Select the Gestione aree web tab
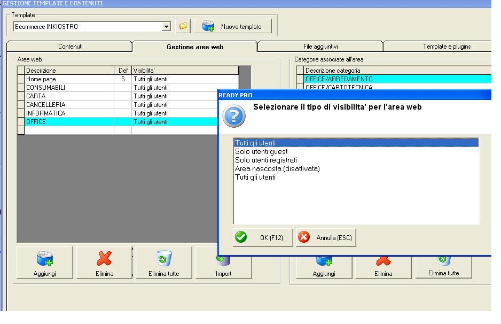 (195, 47)
